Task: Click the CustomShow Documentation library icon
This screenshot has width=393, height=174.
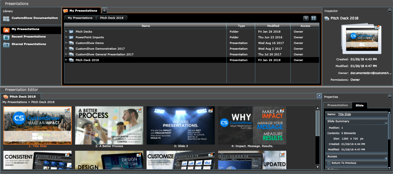Action: coord(6,19)
